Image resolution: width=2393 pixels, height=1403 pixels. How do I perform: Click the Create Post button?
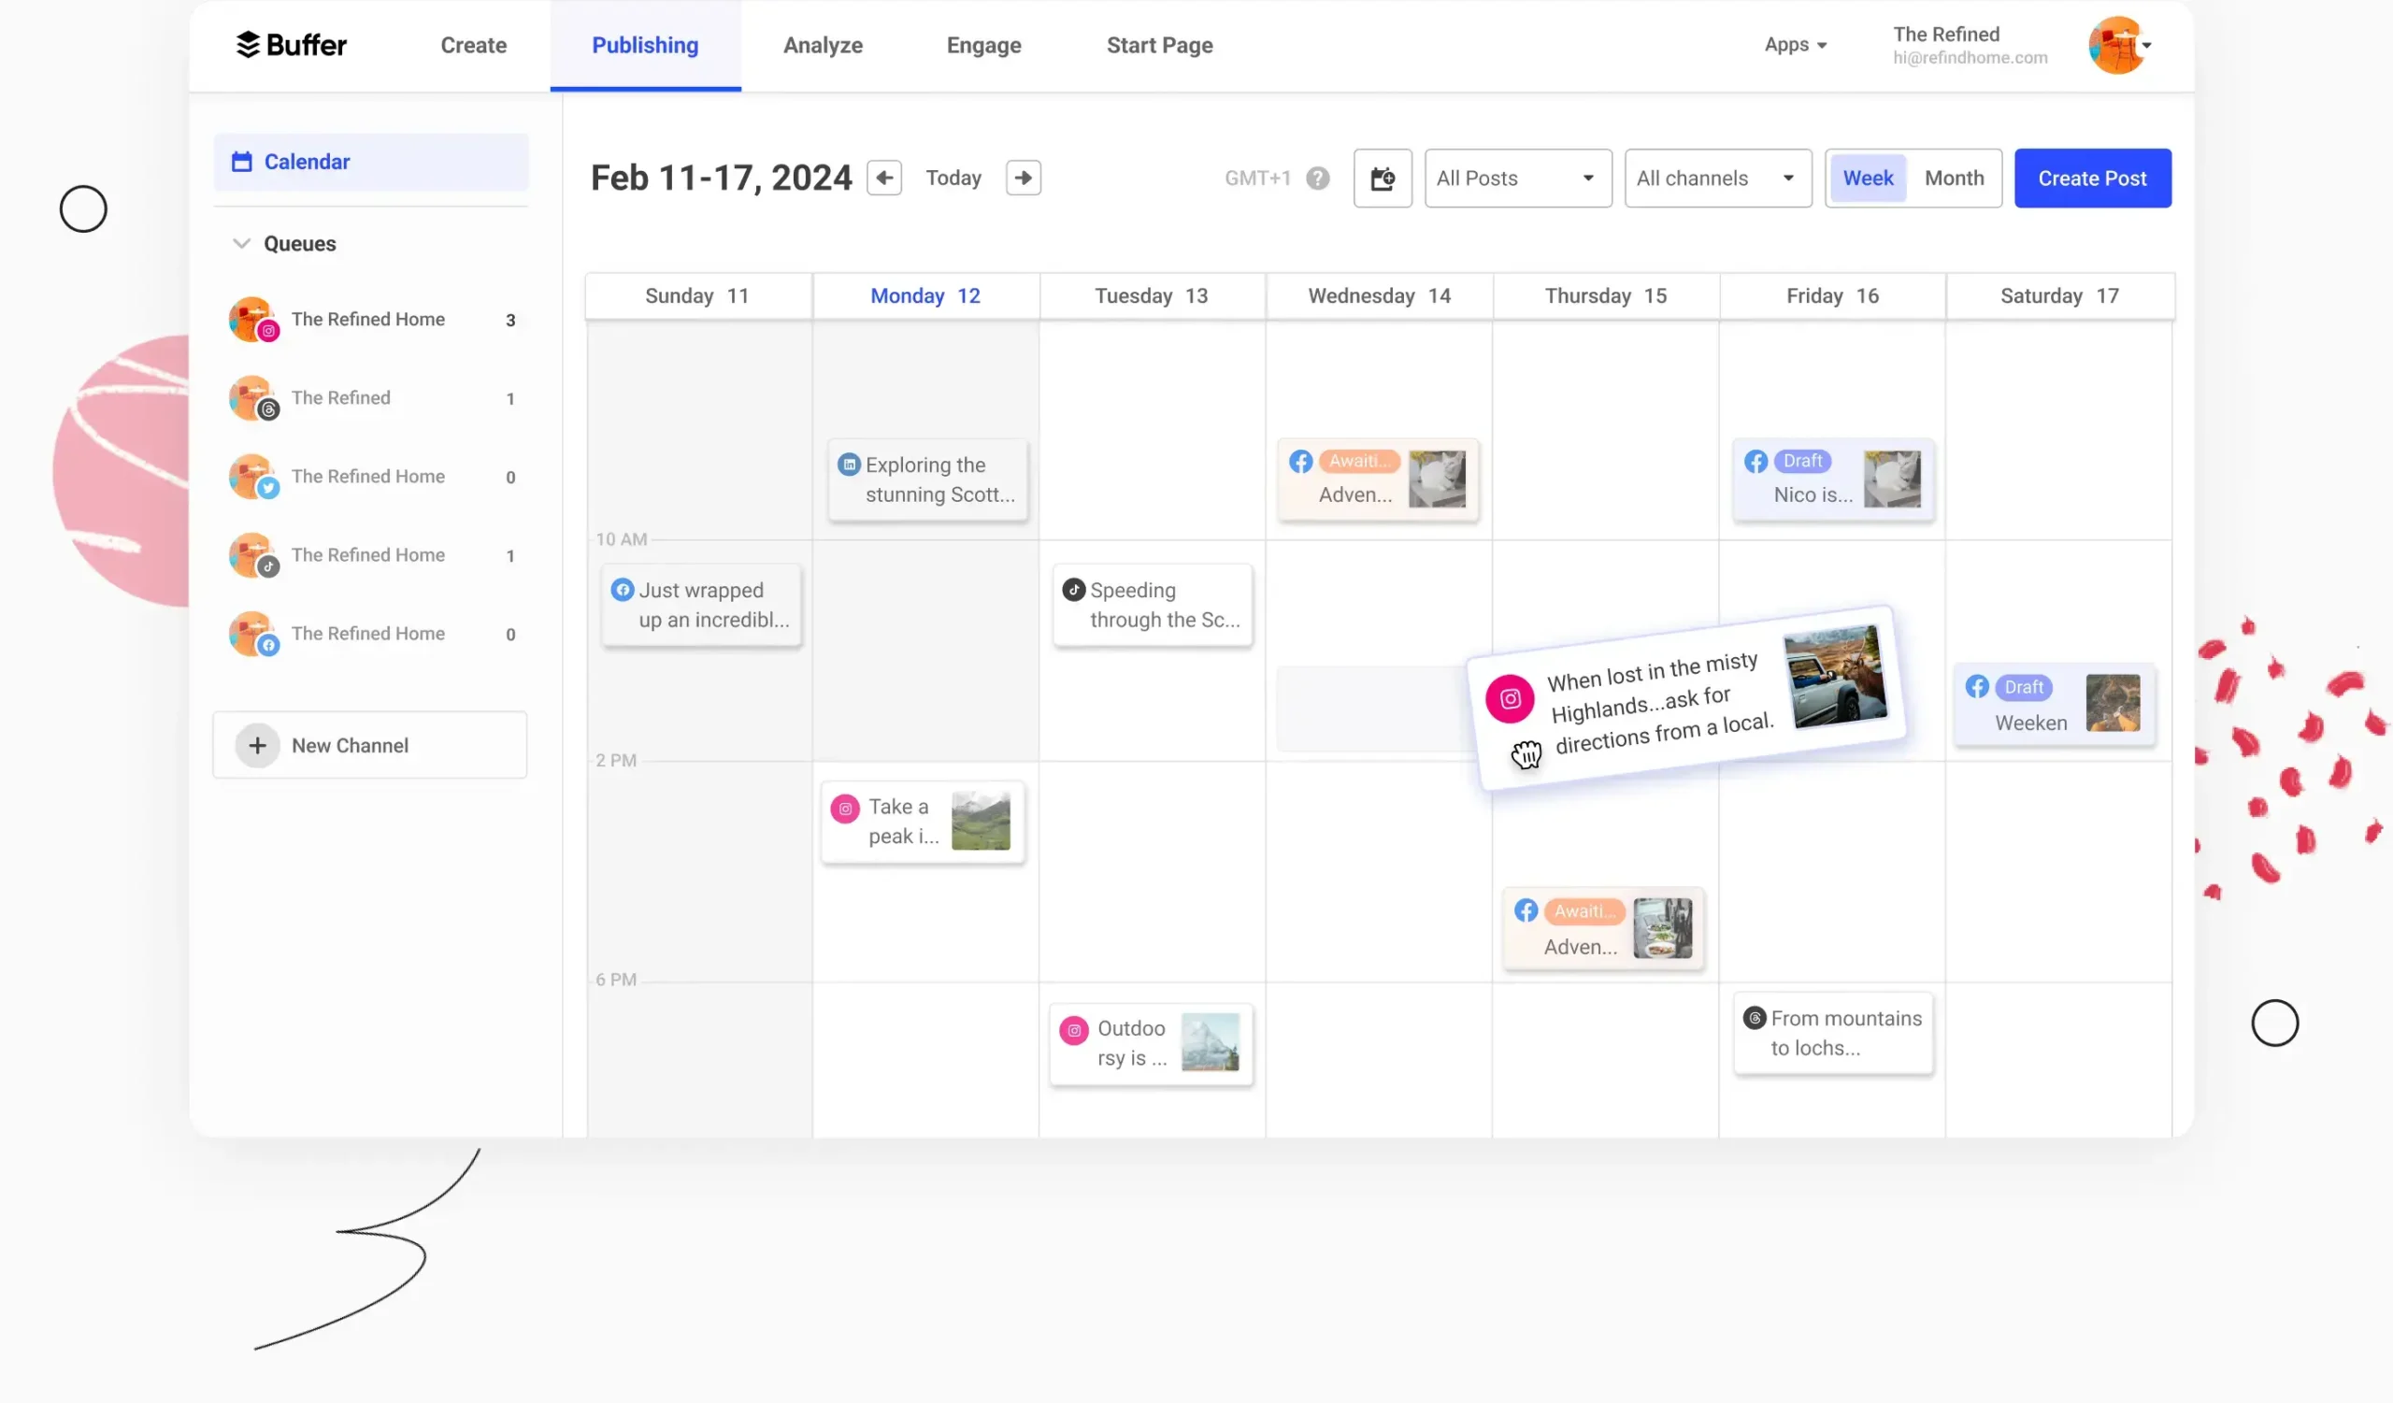[x=2092, y=177]
